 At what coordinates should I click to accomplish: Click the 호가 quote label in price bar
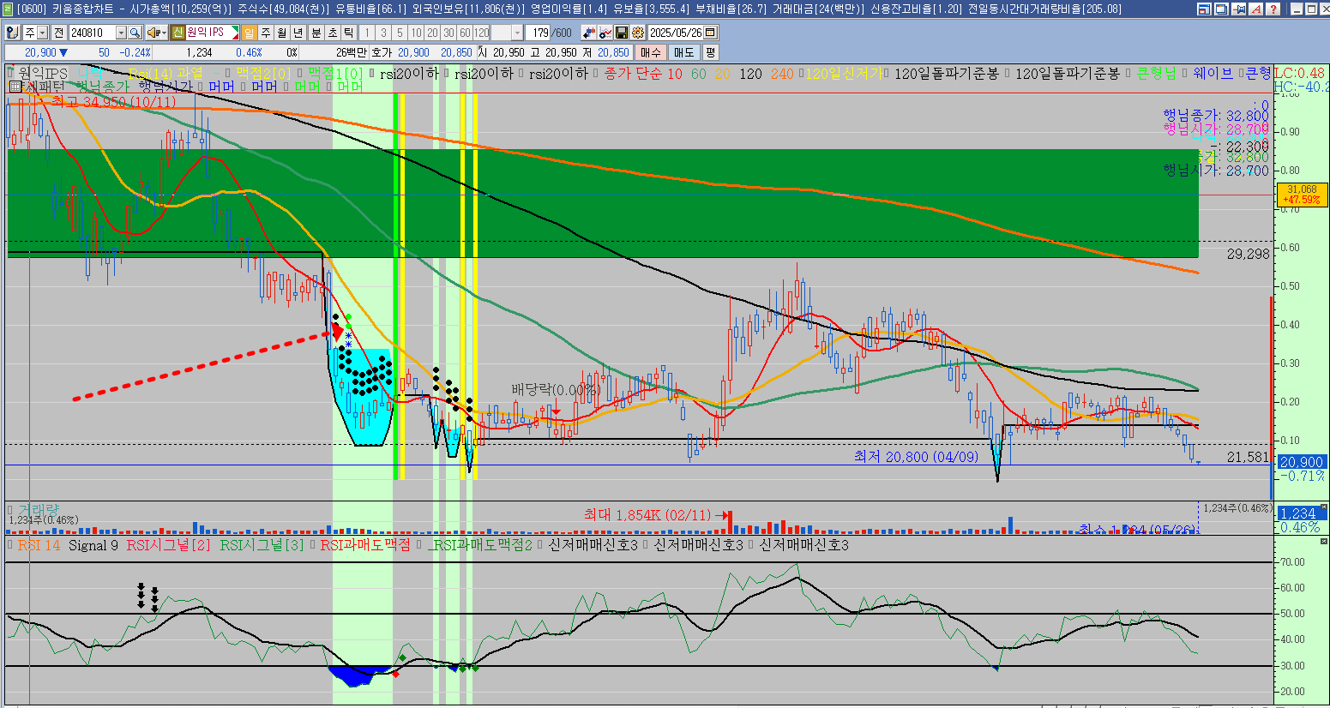coord(382,52)
